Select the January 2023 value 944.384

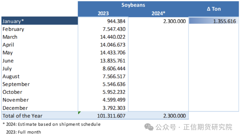116,21
